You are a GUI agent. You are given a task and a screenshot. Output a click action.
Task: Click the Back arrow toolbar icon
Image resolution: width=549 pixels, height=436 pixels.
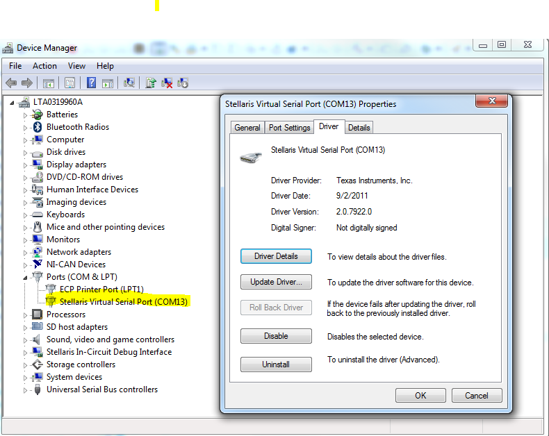(x=11, y=83)
